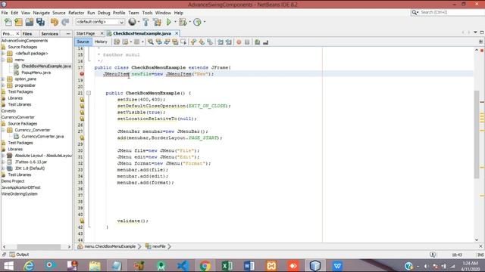
Task: Expand the option_pane package node
Action: (3, 79)
